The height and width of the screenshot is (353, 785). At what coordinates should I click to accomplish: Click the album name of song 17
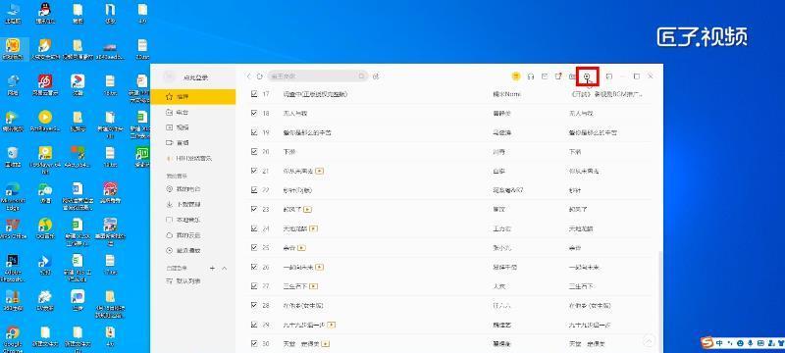(605, 94)
